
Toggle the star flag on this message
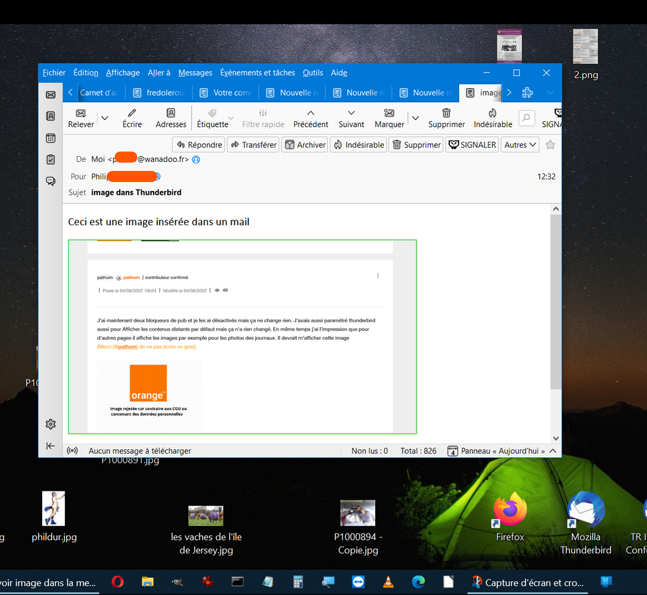(551, 145)
